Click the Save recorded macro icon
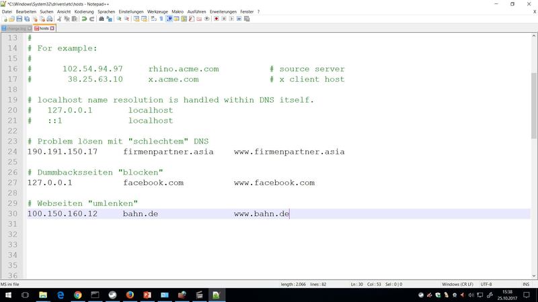The image size is (538, 302). (246, 19)
